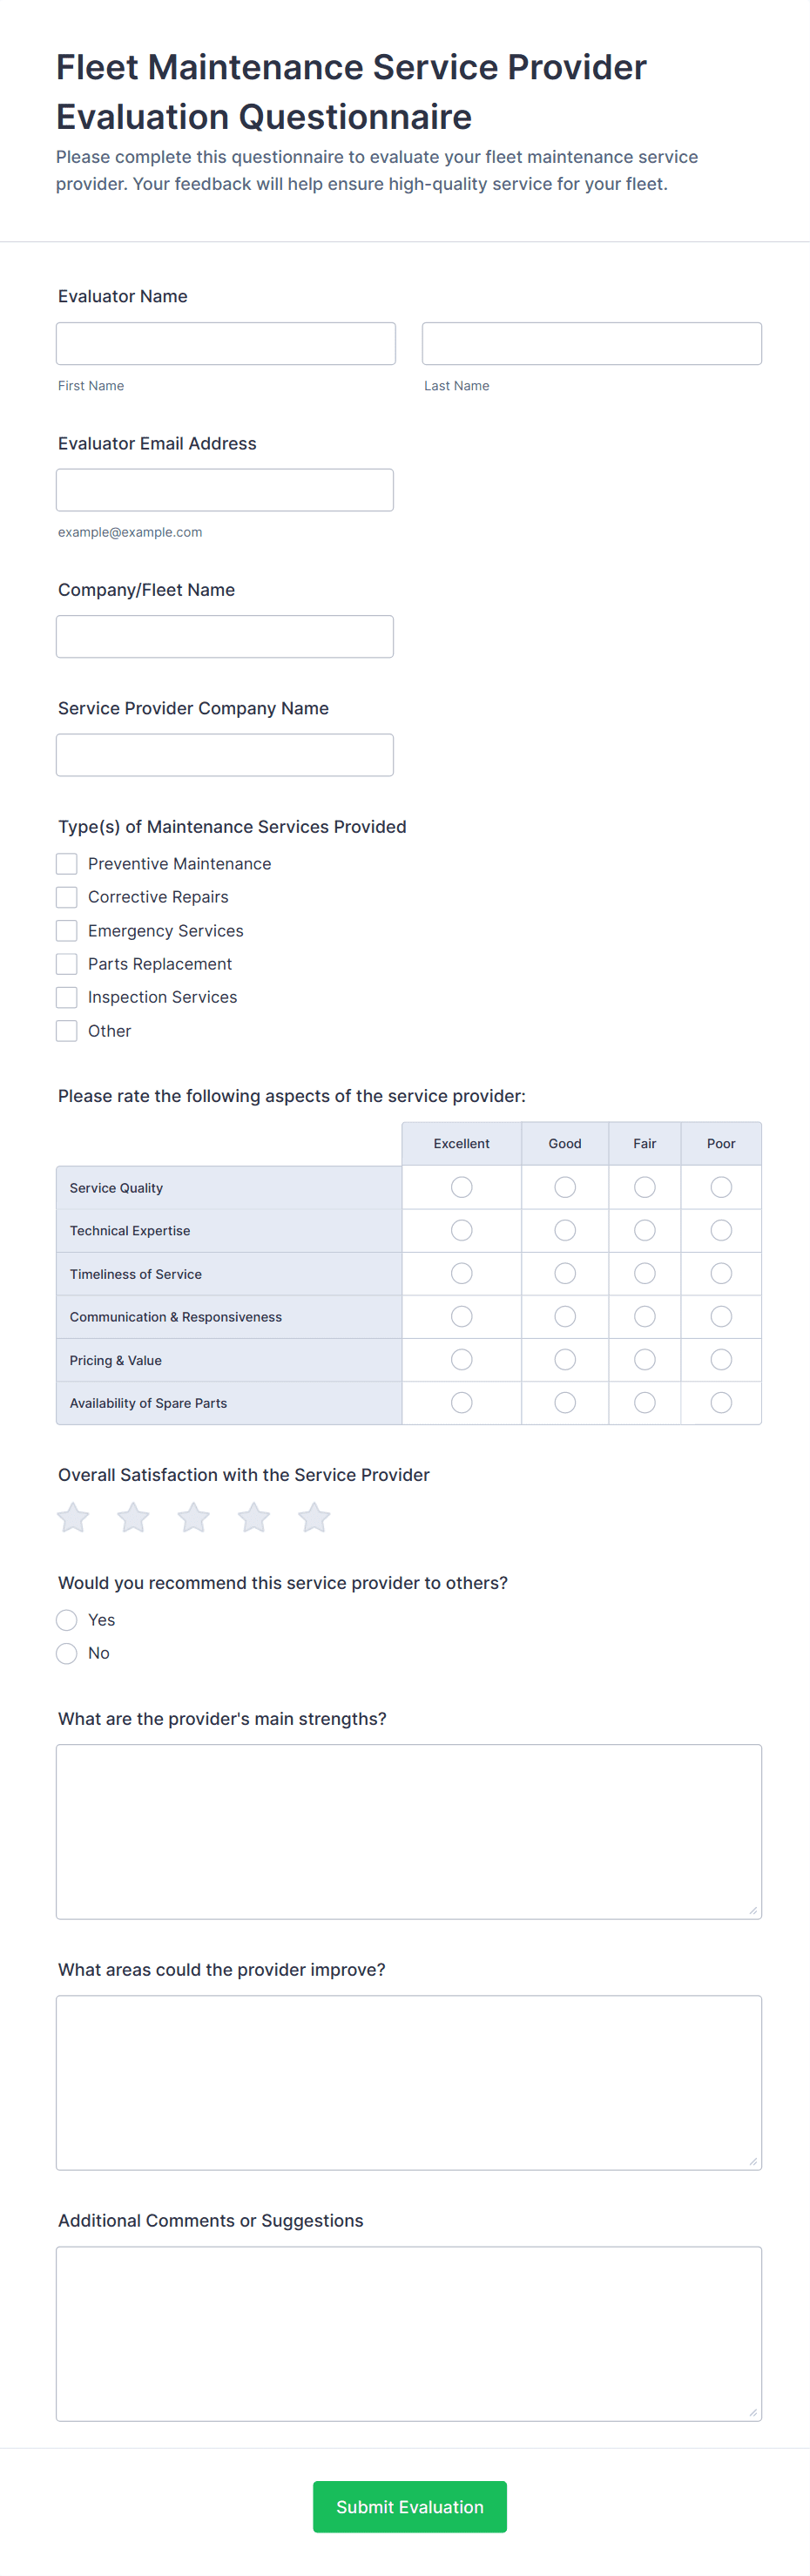Image resolution: width=810 pixels, height=2576 pixels.
Task: Submit Evaluation button
Action: point(410,2506)
